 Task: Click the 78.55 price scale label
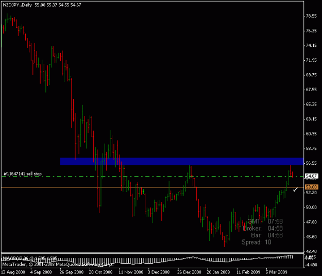click(x=311, y=16)
